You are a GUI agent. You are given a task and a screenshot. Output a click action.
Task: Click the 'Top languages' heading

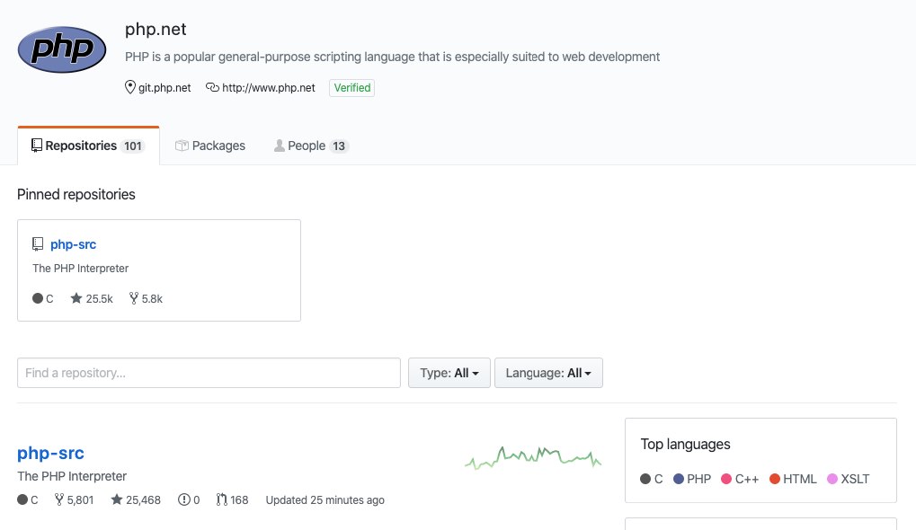tap(685, 444)
